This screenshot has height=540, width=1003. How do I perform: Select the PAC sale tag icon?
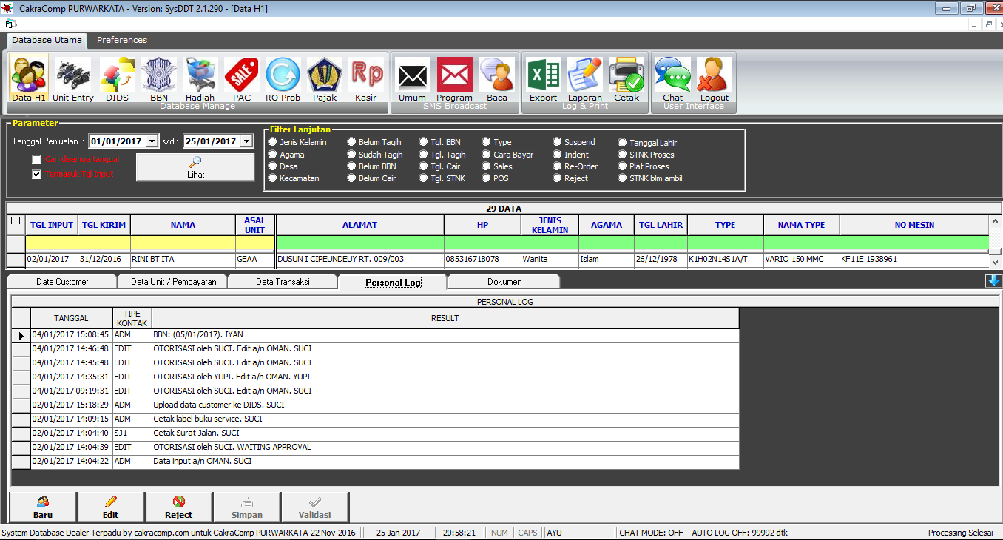241,76
